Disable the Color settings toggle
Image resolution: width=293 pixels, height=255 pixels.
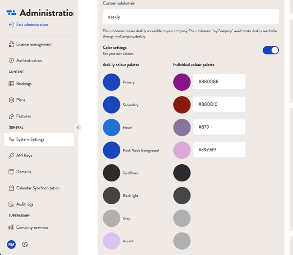(271, 50)
